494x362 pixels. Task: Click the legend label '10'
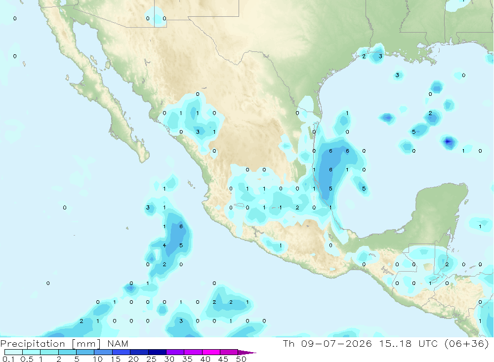click(x=98, y=359)
